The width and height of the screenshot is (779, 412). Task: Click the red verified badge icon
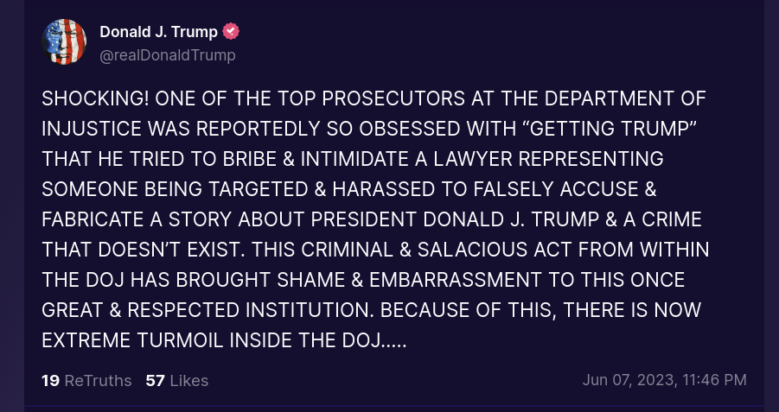[231, 32]
